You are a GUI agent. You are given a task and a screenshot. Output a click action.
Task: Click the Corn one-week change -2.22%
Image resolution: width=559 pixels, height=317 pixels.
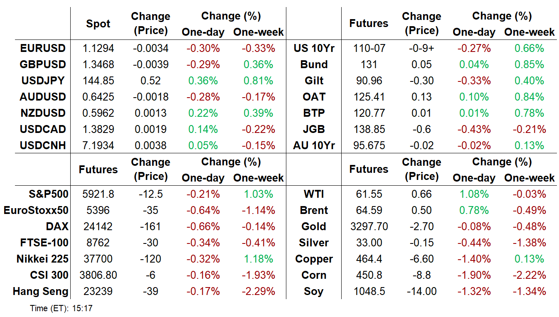coord(529,275)
